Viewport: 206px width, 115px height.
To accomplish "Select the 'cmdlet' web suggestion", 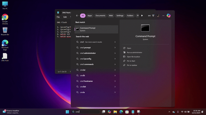I will point(96,87).
